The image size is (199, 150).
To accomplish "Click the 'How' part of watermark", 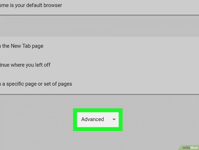I will click(194, 148).
